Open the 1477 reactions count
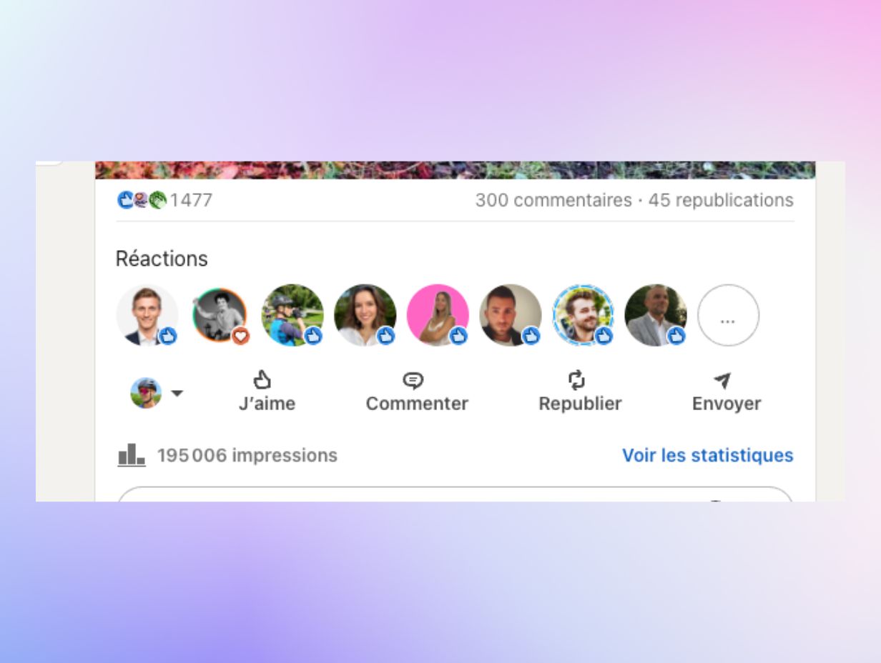Screen dimensions: 881x663 click(191, 200)
